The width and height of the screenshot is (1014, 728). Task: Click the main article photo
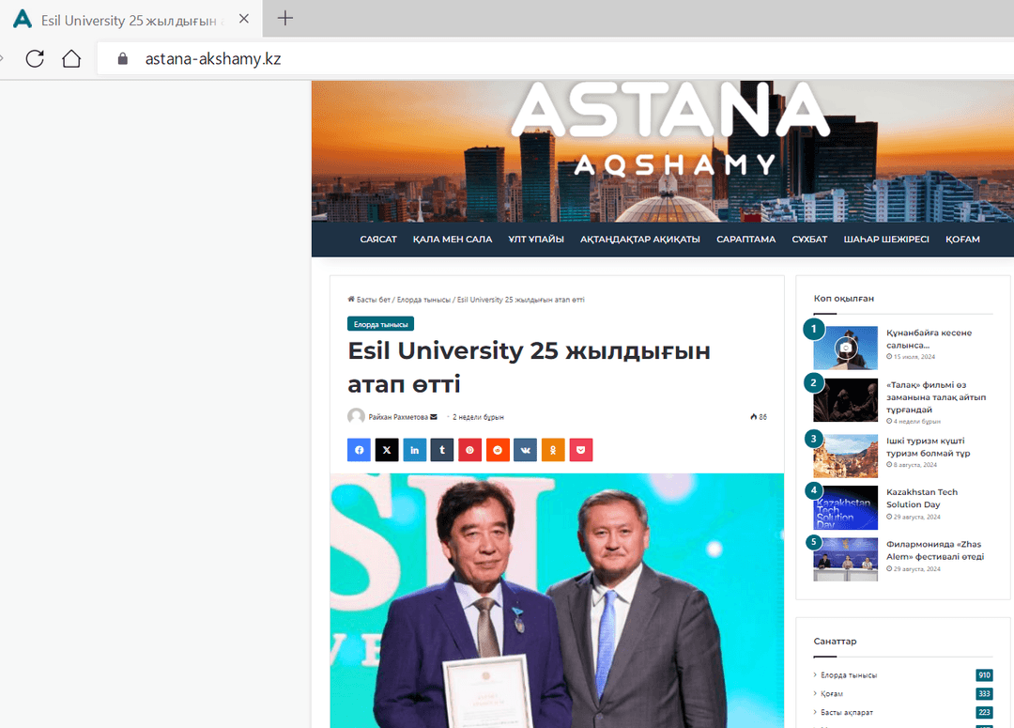pyautogui.click(x=557, y=600)
